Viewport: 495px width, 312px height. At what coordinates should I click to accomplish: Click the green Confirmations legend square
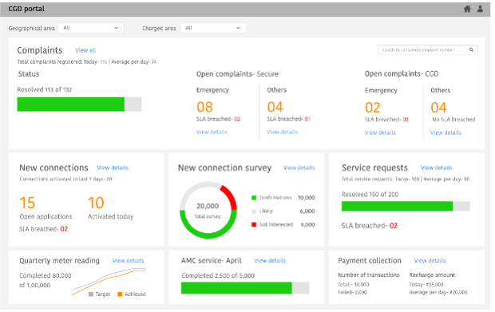coord(254,198)
